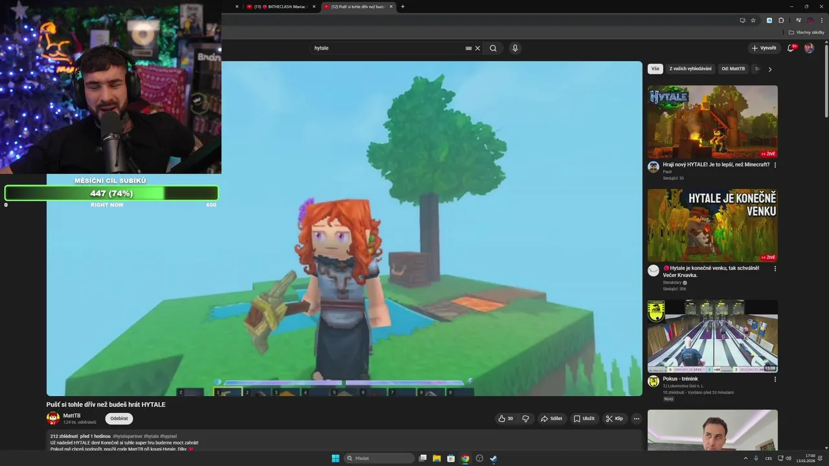The width and height of the screenshot is (829, 466).
Task: Open the Chrome extensions puzzle icon
Action: click(x=781, y=20)
